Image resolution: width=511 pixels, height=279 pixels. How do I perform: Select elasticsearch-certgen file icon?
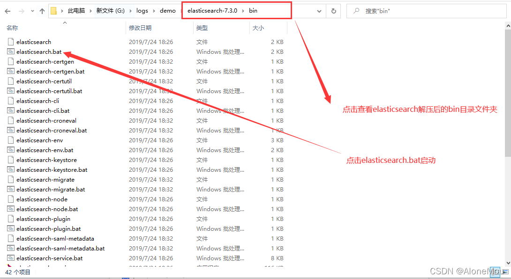(11, 61)
